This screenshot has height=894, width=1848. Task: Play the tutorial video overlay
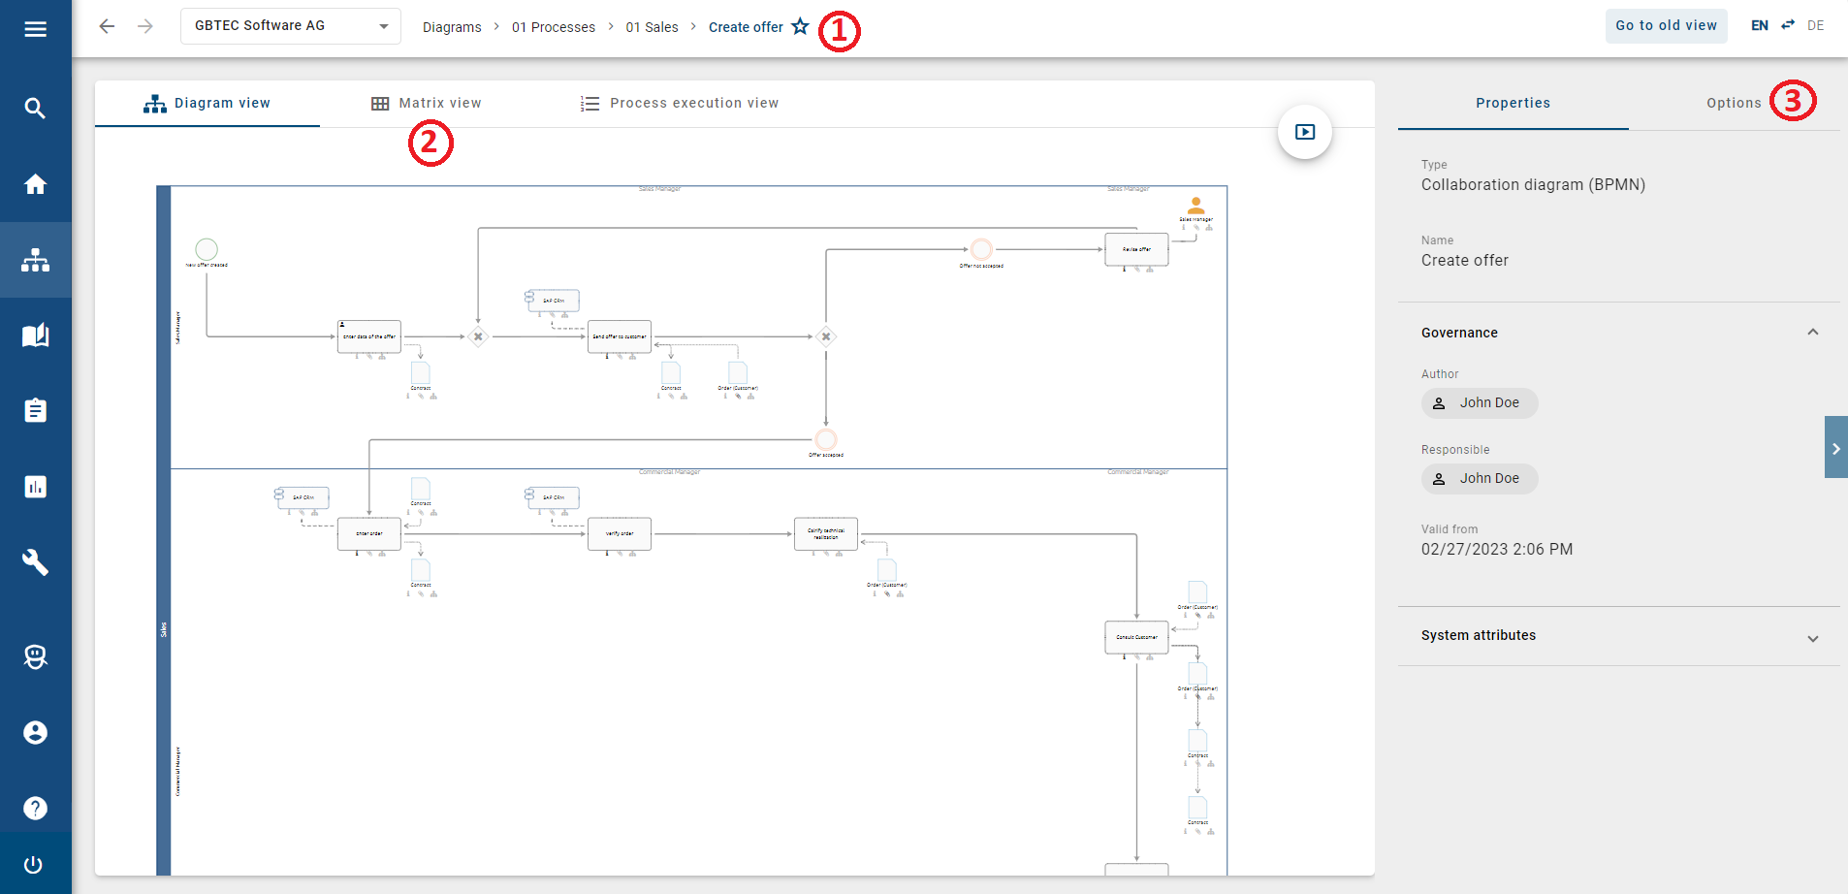tap(1303, 132)
